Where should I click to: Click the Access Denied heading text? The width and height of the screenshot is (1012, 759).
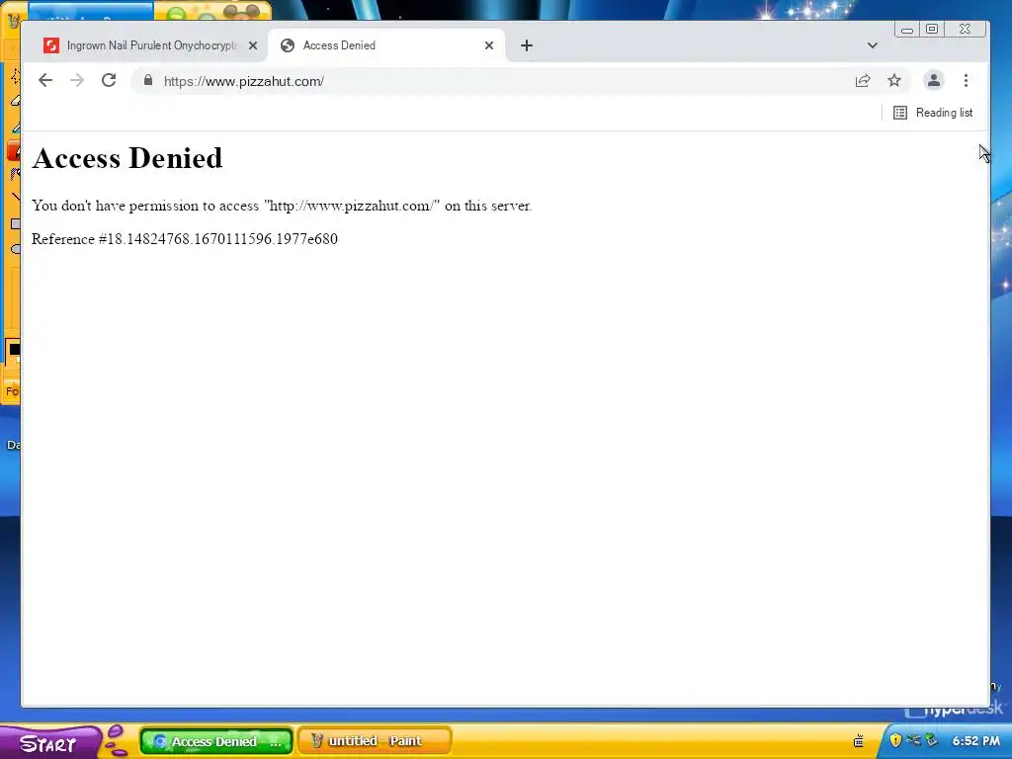tap(127, 158)
